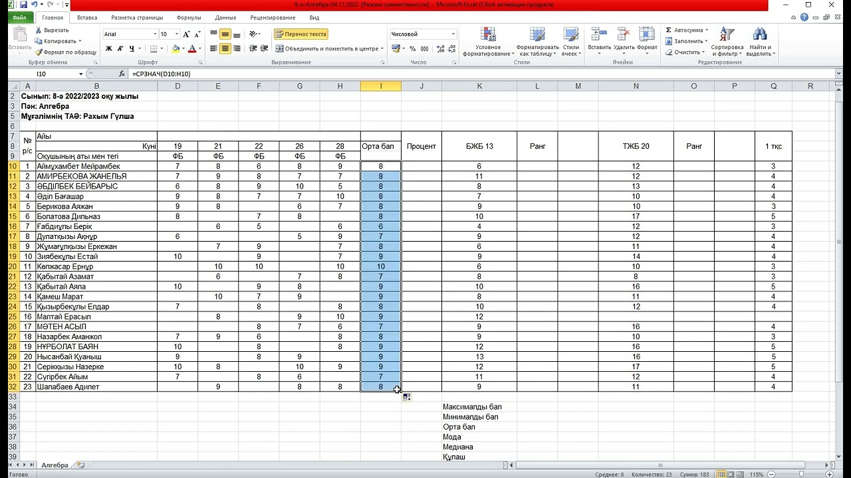Expand Clear (Очистить) dropdown

(x=703, y=52)
